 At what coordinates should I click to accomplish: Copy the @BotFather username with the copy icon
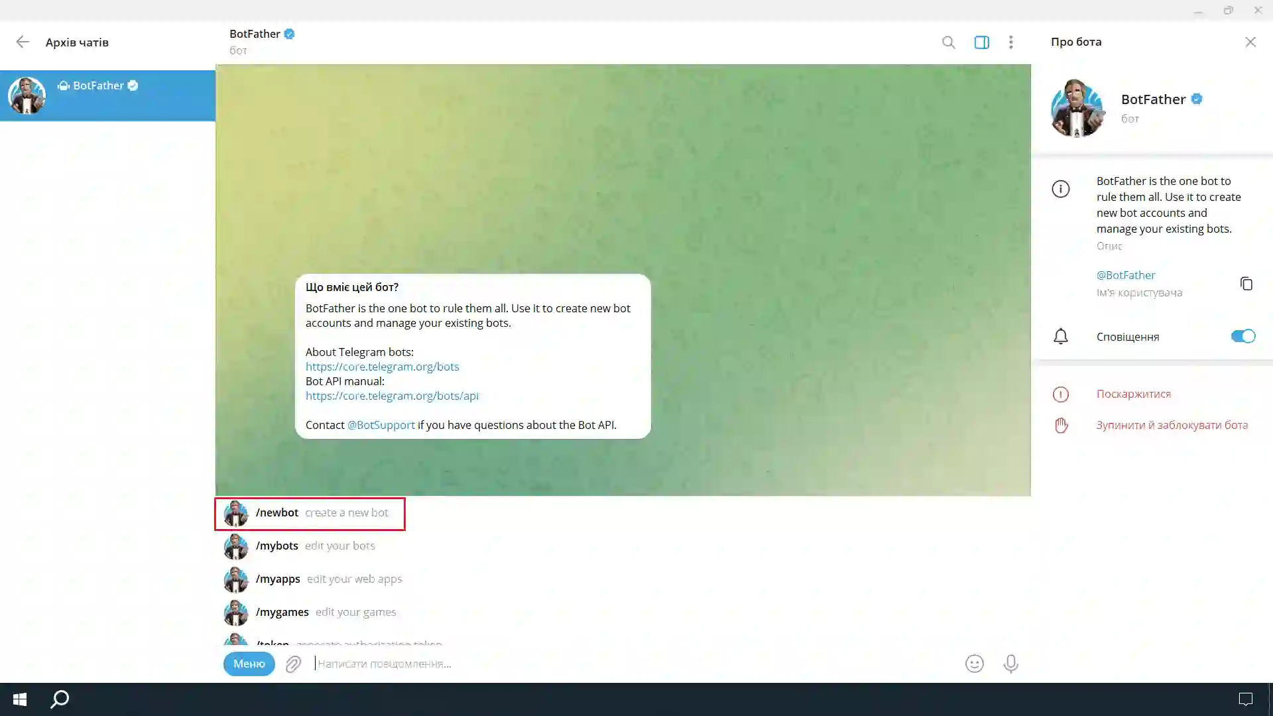(x=1246, y=284)
